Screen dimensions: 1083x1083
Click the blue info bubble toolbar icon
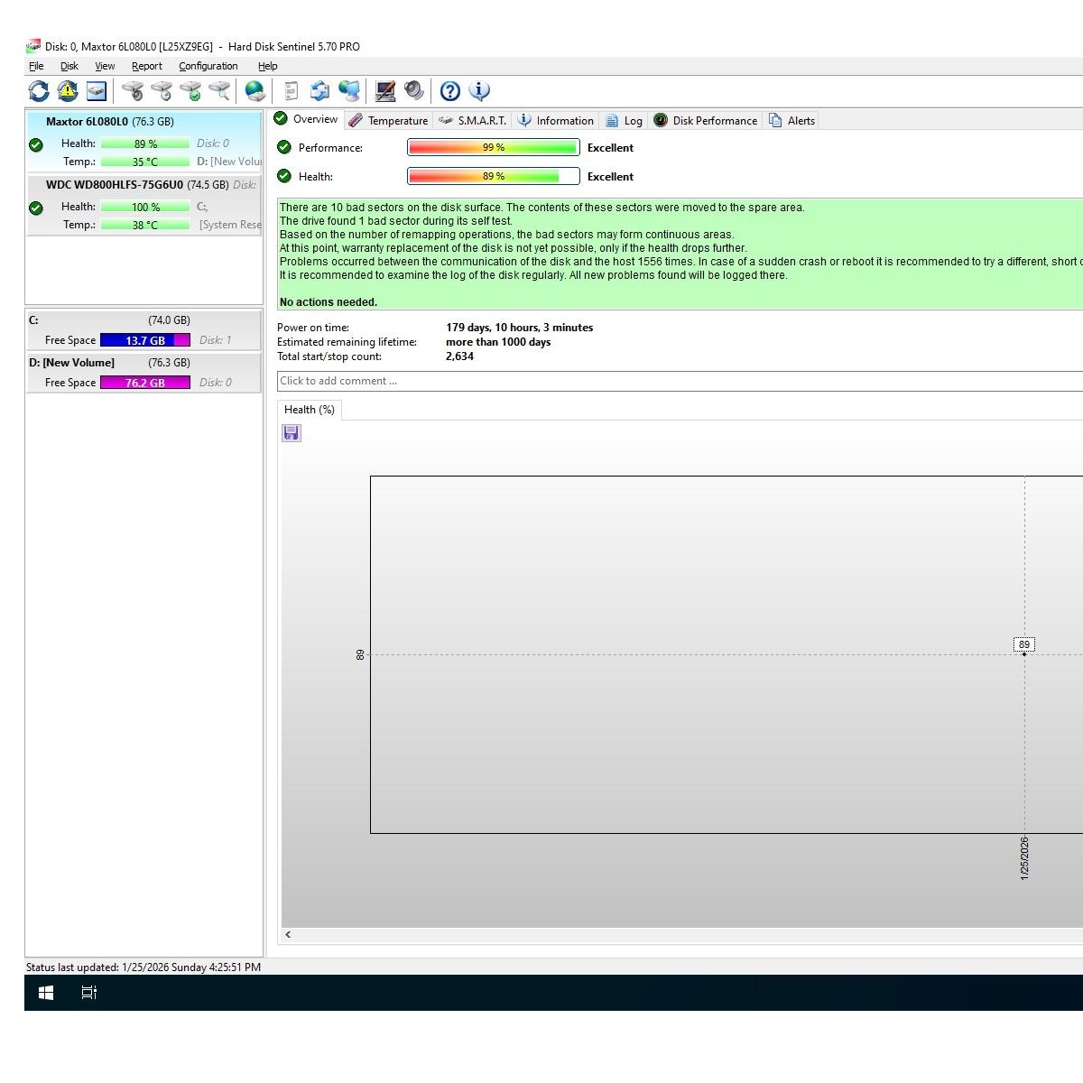coord(479,91)
